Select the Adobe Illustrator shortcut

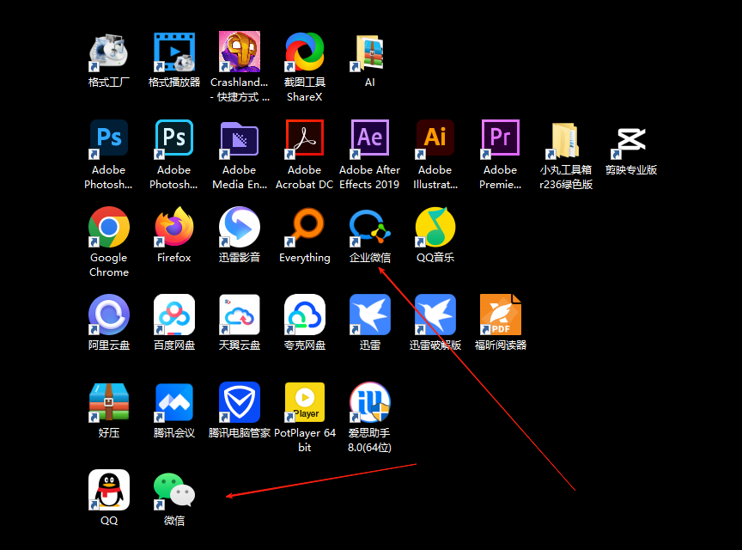[435, 139]
